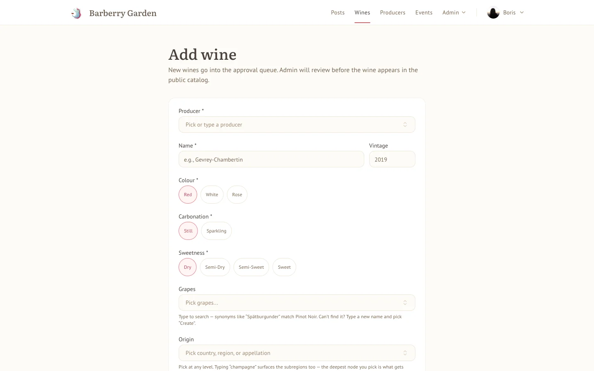Click the Boris profile avatar
The width and height of the screenshot is (594, 371).
(x=493, y=12)
